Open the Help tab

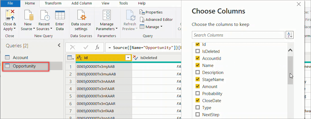point(142,3)
